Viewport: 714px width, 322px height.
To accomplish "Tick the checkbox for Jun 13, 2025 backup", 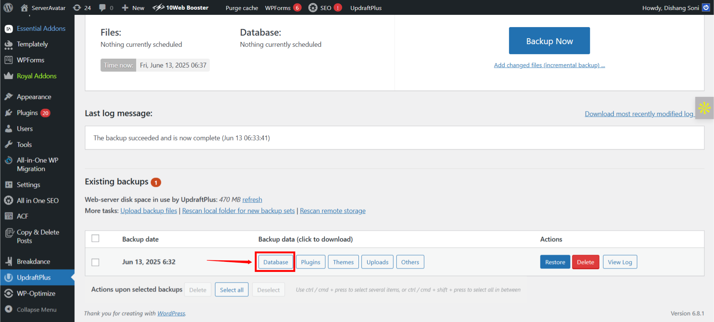I will coord(96,262).
